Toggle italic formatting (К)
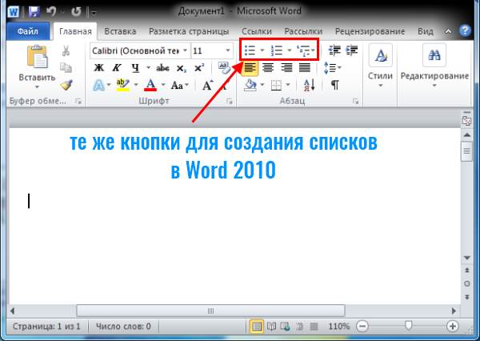The height and width of the screenshot is (341, 480). pyautogui.click(x=118, y=67)
